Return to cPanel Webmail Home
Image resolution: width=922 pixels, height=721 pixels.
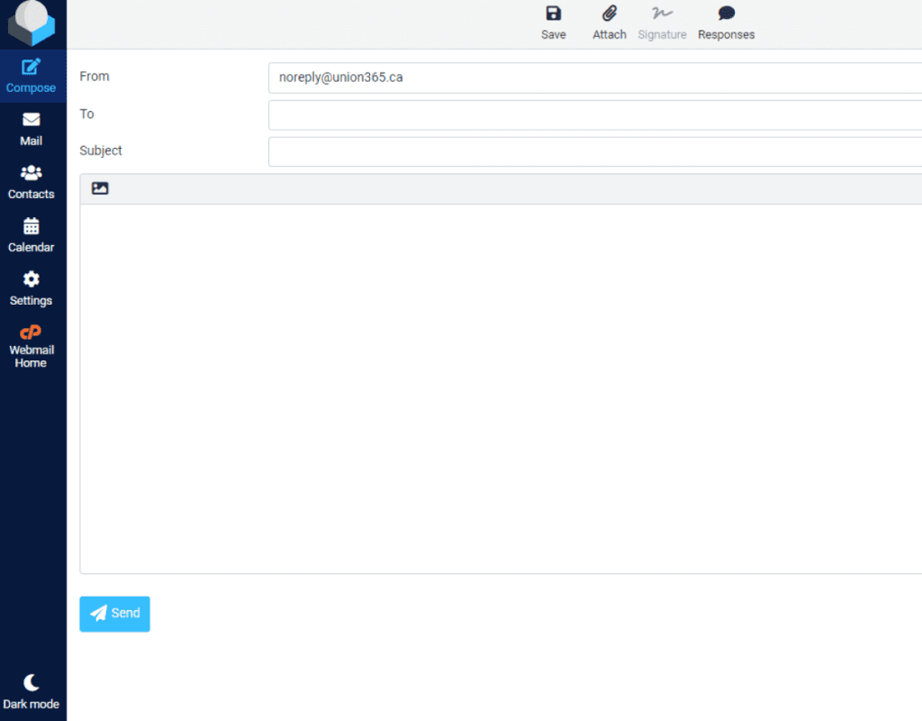tap(31, 346)
